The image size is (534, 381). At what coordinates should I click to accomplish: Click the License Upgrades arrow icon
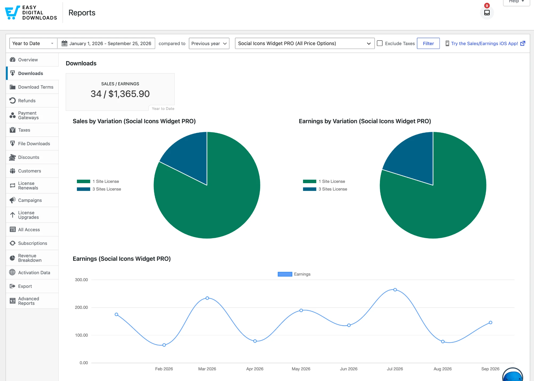point(13,215)
